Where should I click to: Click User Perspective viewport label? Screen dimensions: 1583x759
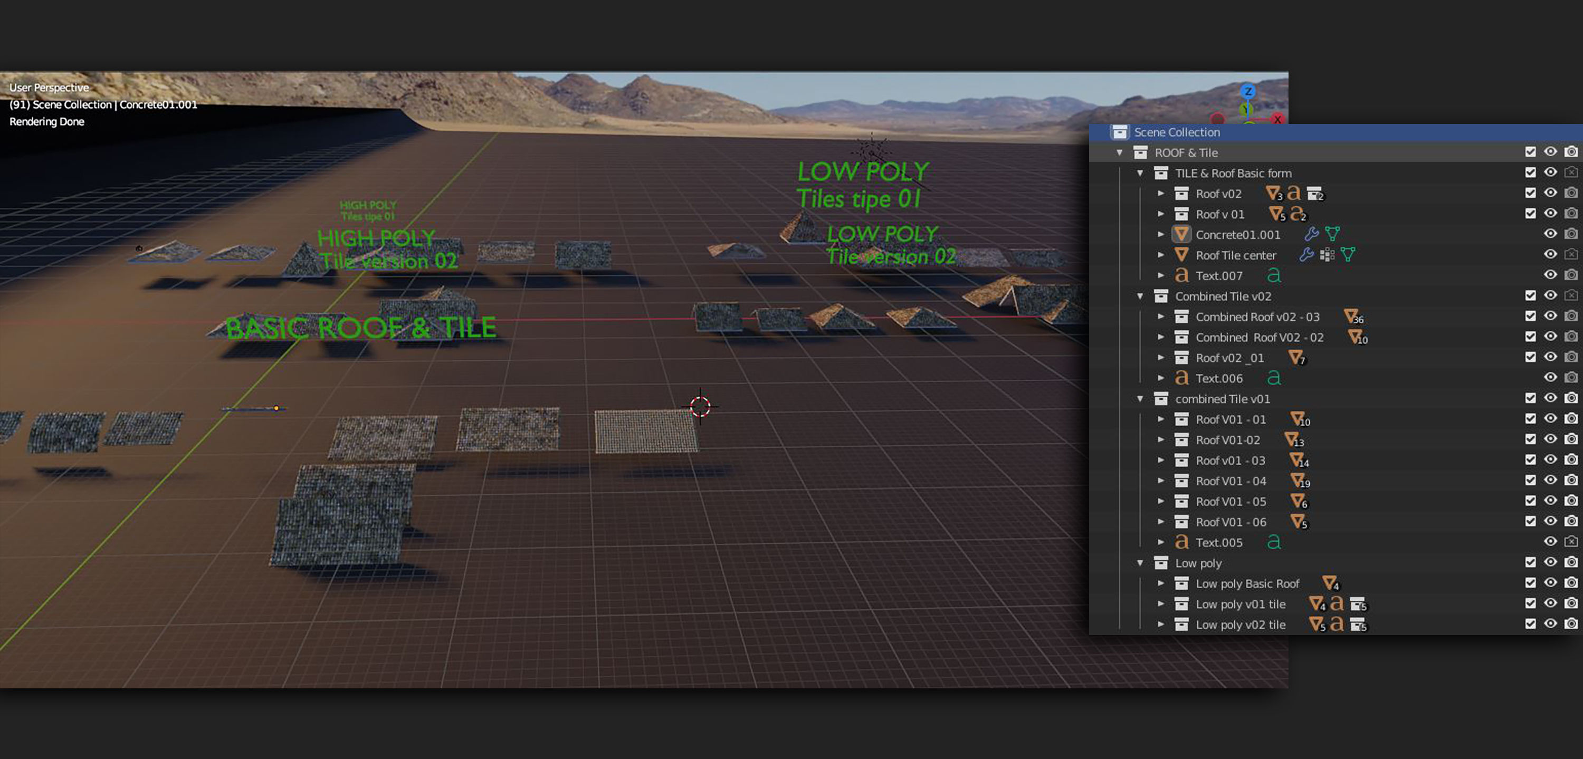click(x=49, y=87)
